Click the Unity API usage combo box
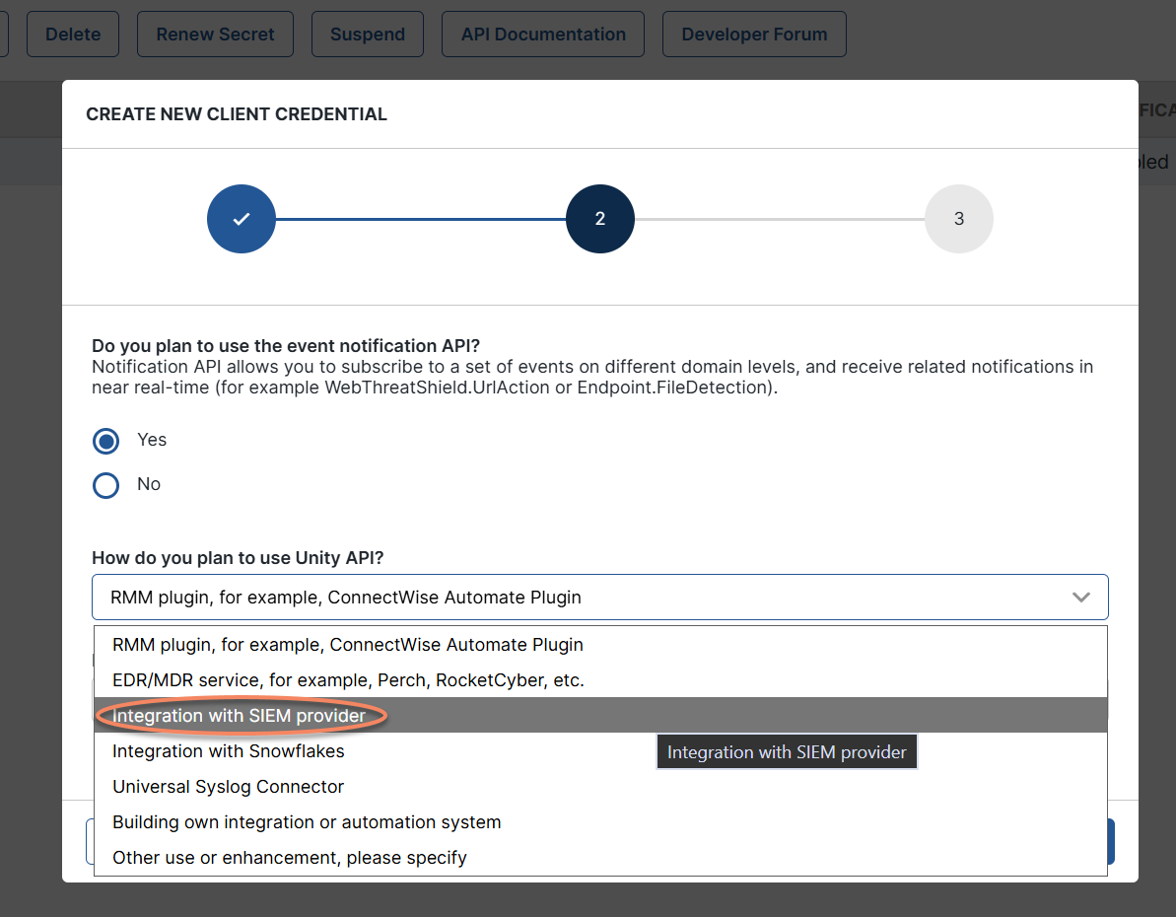The image size is (1176, 917). (600, 598)
